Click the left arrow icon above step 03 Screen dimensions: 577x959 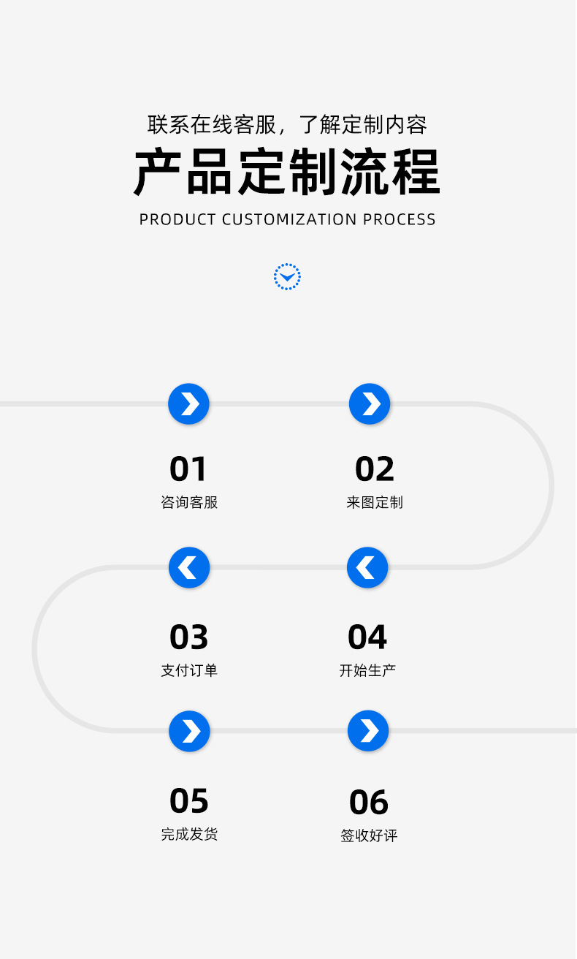[x=188, y=567]
